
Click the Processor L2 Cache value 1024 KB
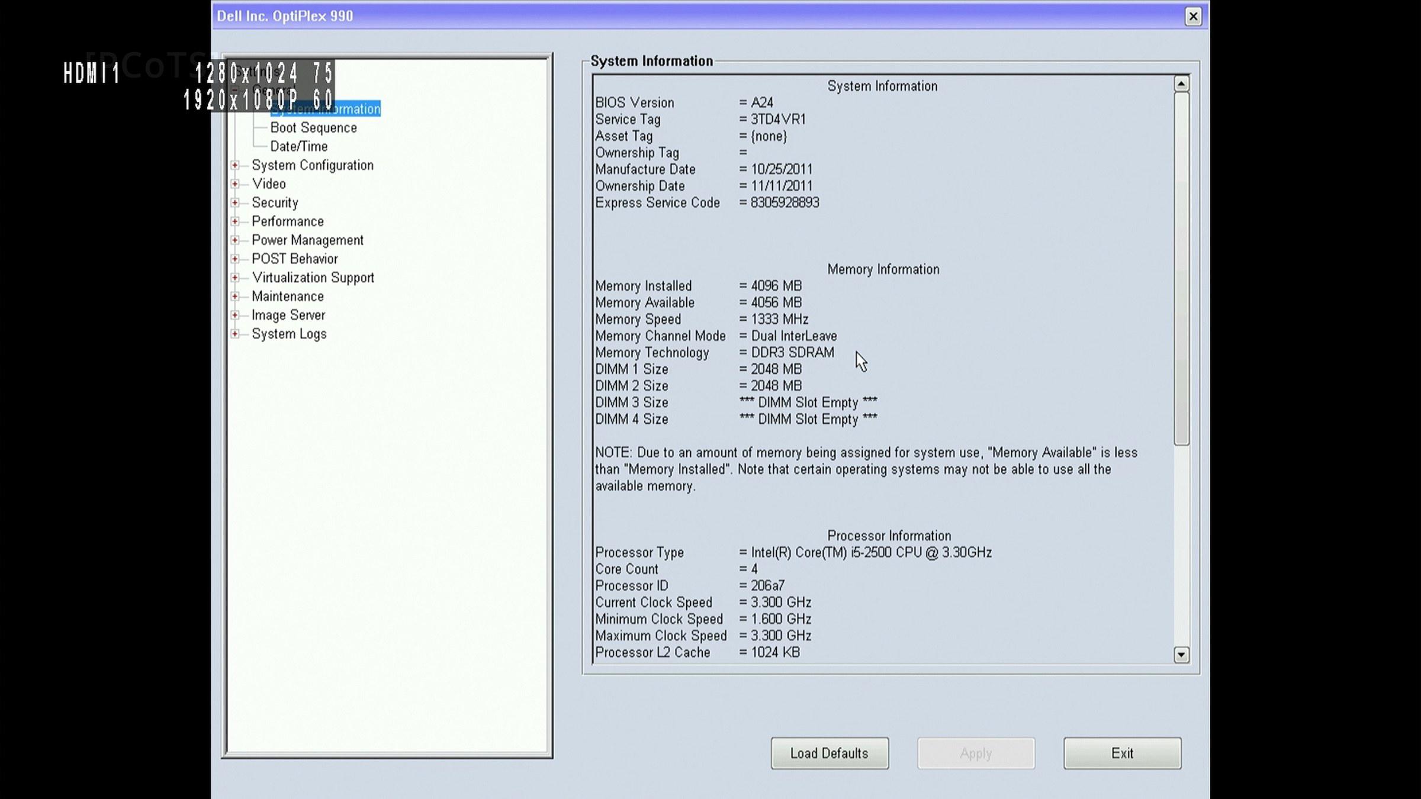tap(775, 652)
